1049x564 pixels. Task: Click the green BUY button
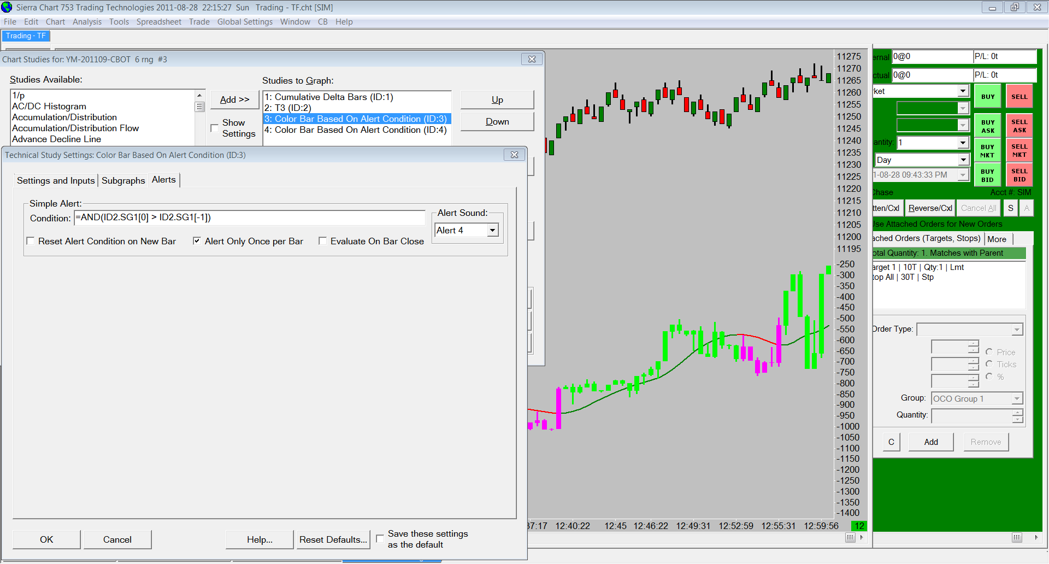point(987,97)
